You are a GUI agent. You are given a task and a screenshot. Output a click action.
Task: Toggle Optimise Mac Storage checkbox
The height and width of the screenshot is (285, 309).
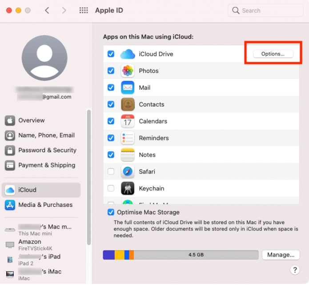coord(111,212)
